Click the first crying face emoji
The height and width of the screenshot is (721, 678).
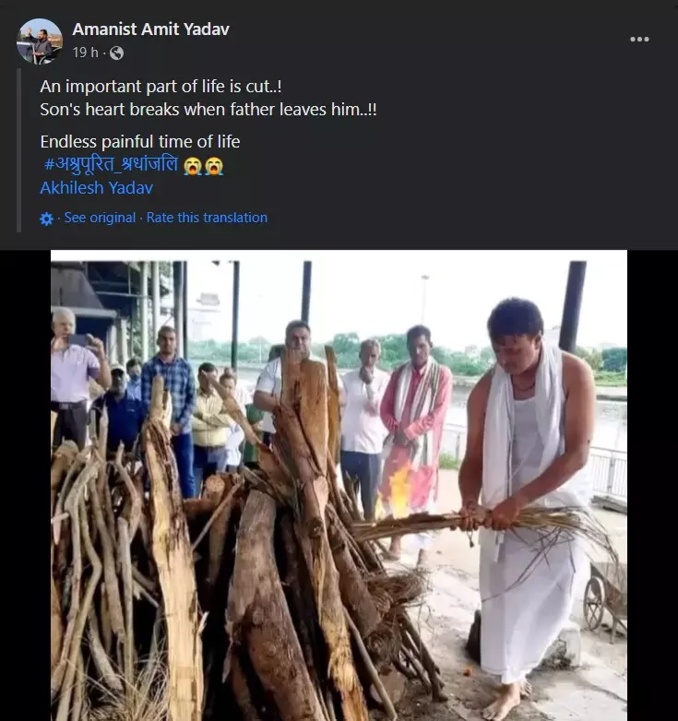[x=192, y=166]
